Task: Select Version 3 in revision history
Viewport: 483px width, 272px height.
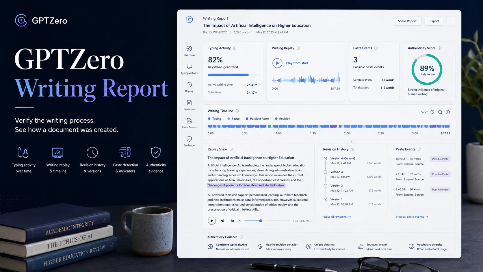Action: [352, 174]
